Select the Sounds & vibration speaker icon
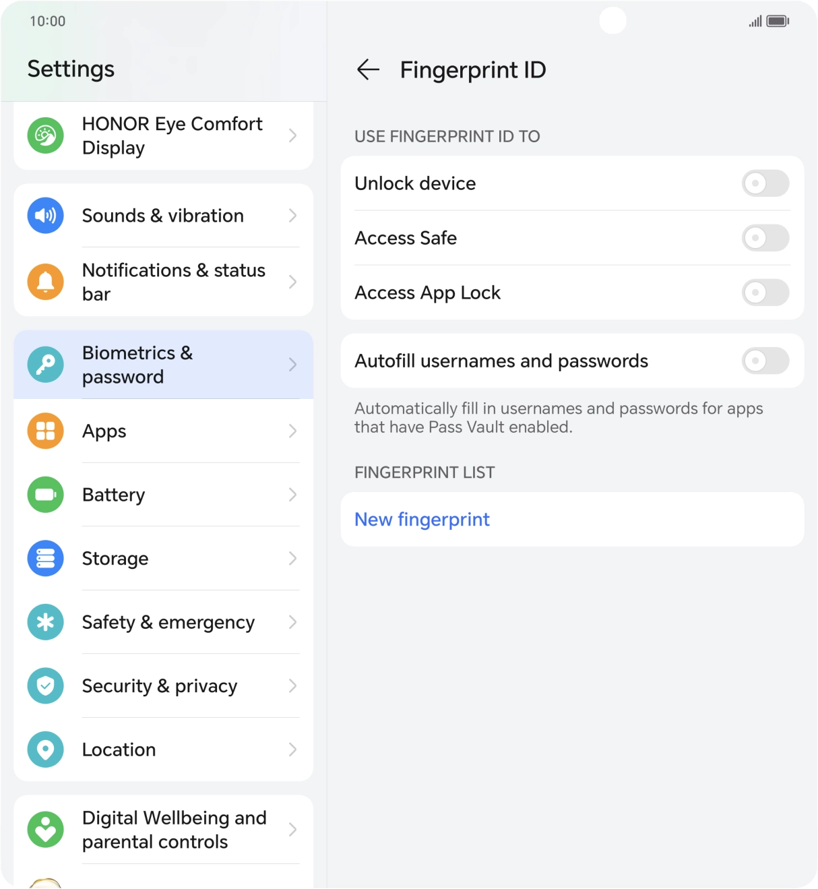818x889 pixels. (x=44, y=216)
